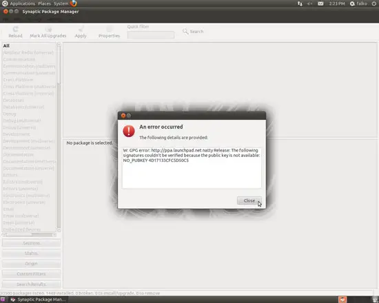Click the Mark All Upgrades icon
379x303 pixels.
(49, 29)
